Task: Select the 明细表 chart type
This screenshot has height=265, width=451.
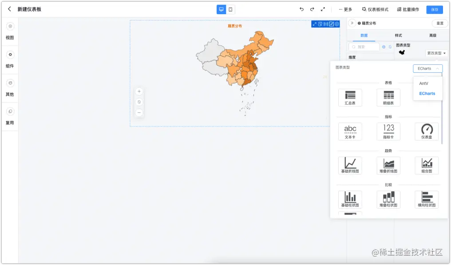Action: point(388,98)
